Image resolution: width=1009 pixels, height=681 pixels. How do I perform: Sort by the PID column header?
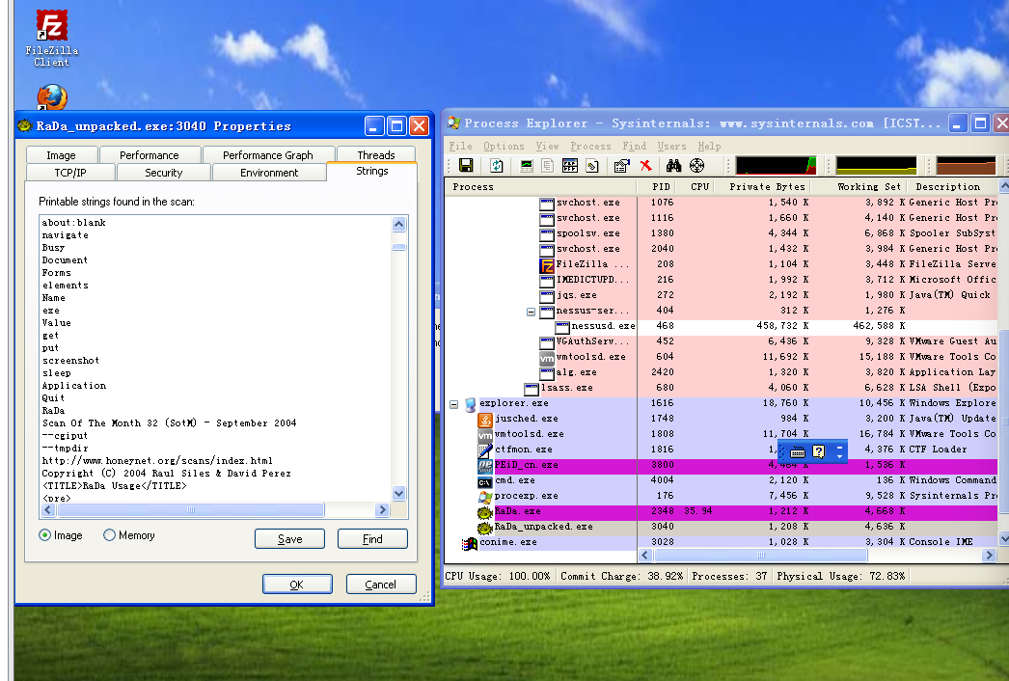point(660,187)
